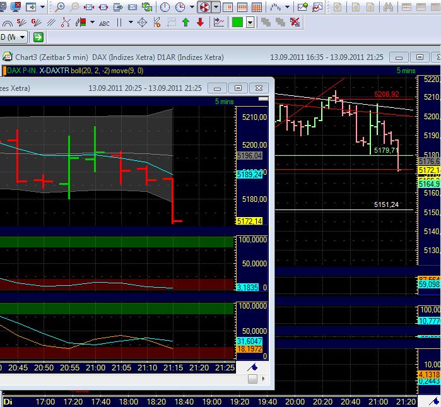Select the ABC text annotation tool
This screenshot has height=407, width=441.
coord(104,23)
